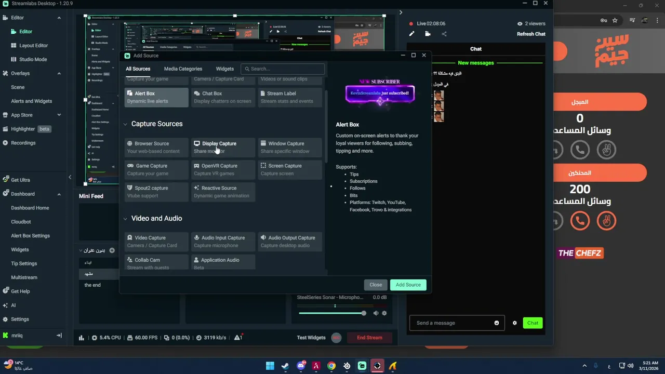Choose the Audio Input Capture source
The image size is (665, 374).
(223, 242)
